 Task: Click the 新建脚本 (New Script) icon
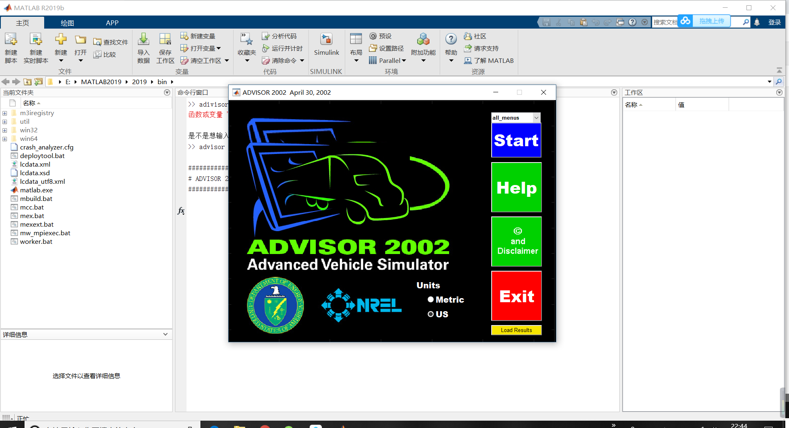point(11,46)
